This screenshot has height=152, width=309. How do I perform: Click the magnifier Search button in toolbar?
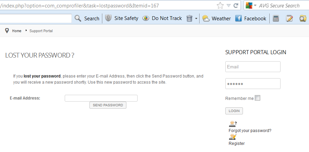click(87, 19)
